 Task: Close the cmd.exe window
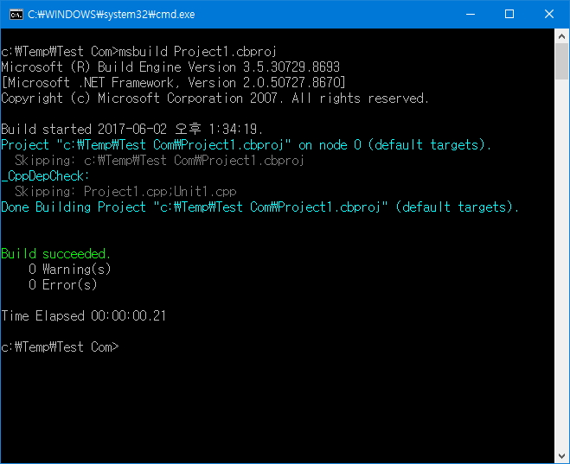(x=549, y=14)
